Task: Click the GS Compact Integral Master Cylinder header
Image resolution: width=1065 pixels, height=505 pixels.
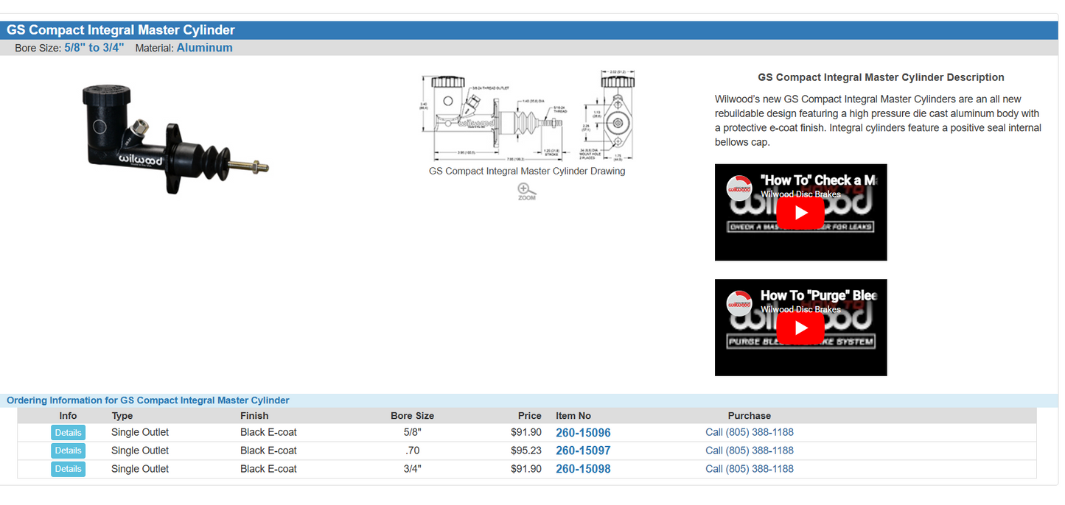Action: (x=121, y=30)
